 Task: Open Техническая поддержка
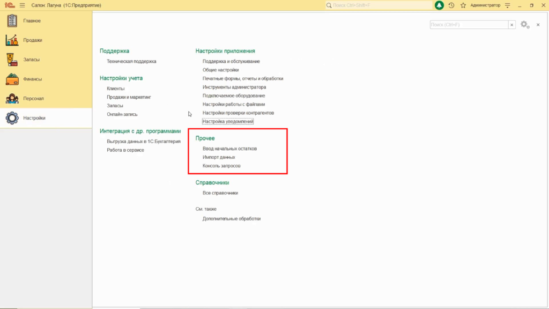[131, 61]
